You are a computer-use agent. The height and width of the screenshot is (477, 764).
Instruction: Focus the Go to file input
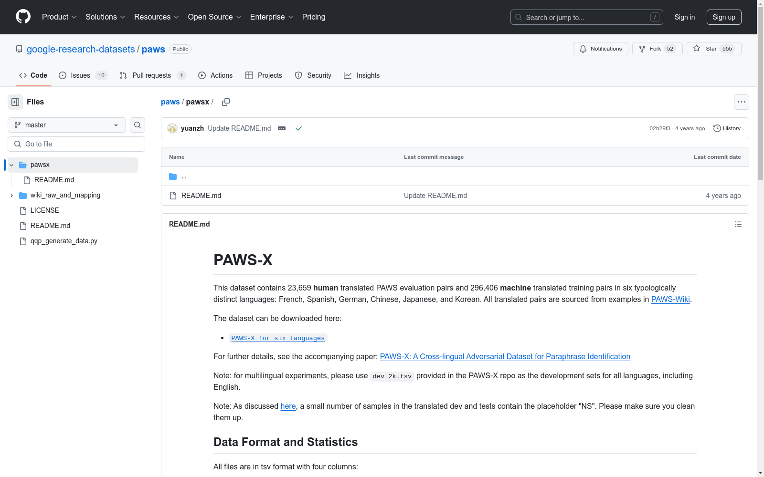[76, 144]
